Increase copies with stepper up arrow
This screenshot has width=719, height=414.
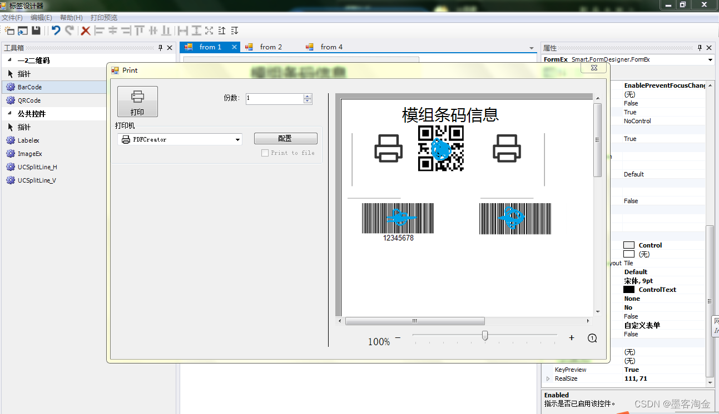(x=308, y=97)
